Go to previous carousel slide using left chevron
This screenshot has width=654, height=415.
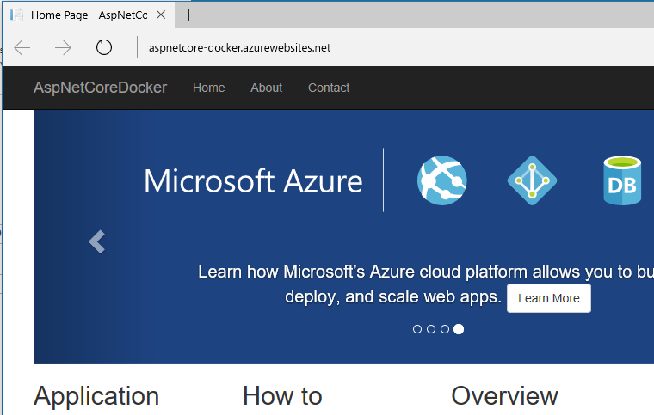tap(96, 242)
